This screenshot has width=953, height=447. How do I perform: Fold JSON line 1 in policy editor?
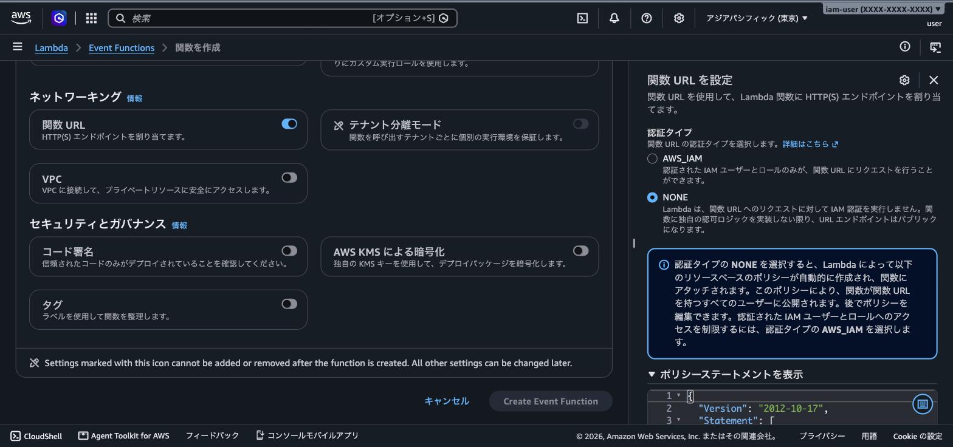(x=679, y=395)
